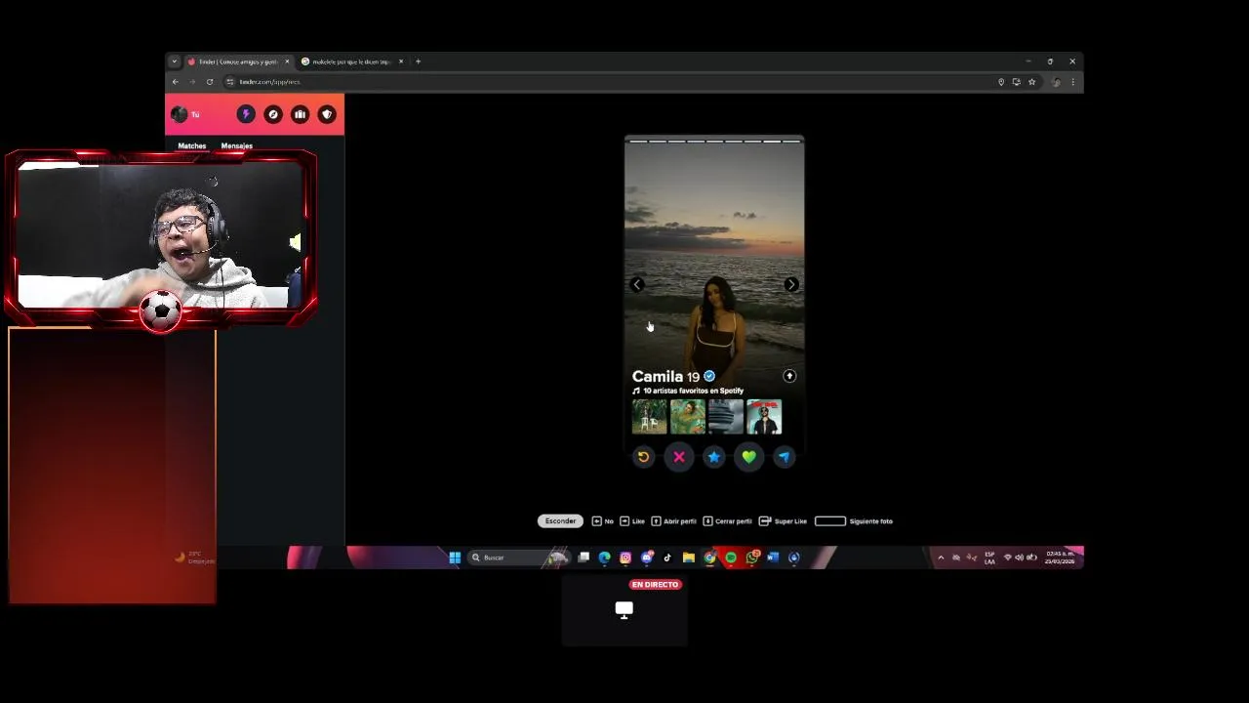Image resolution: width=1249 pixels, height=703 pixels.
Task: Click the location permission icon in address bar
Action: (1000, 82)
